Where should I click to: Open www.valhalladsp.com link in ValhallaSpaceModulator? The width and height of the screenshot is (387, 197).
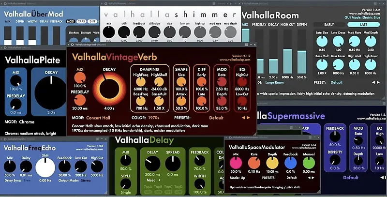304,148
